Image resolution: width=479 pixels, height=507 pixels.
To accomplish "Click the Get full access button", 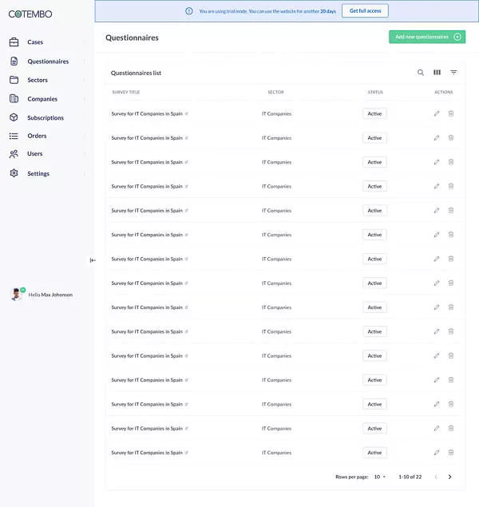I will click(x=365, y=11).
